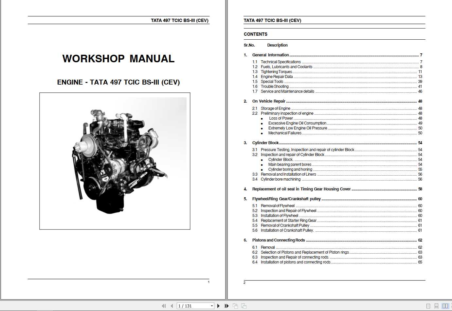This screenshot has height=311, width=452.
Task: Select two-page facing view
Action: [445, 306]
